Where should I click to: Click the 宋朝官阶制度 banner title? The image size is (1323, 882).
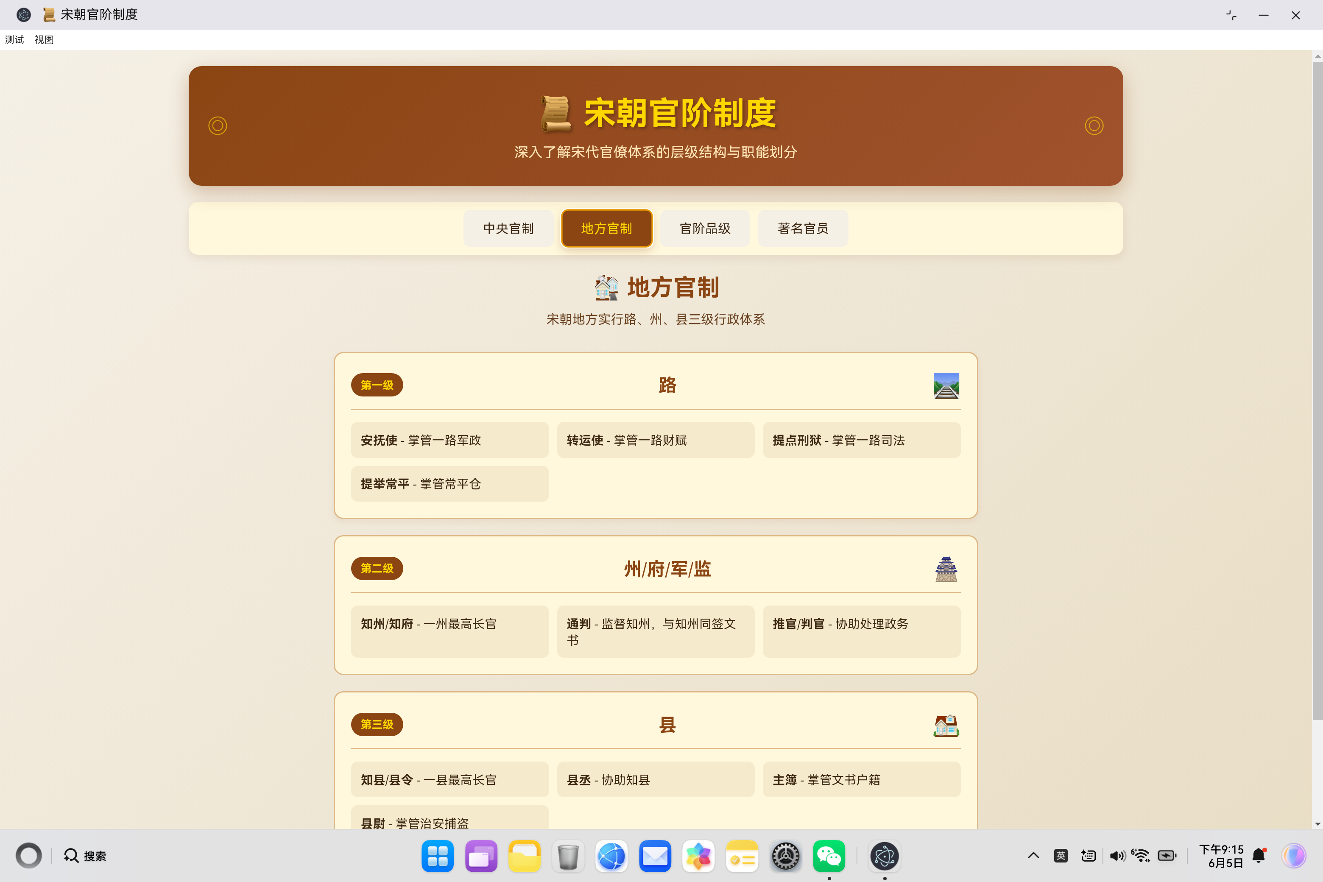(680, 114)
